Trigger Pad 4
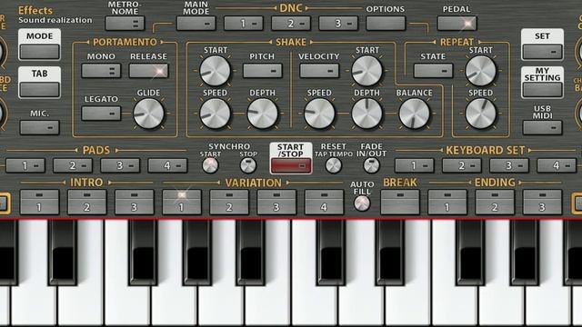The height and width of the screenshot is (327, 582). tap(167, 165)
